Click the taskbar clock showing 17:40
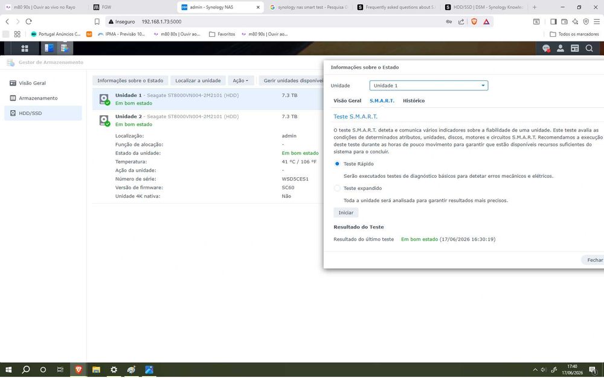 click(572, 370)
